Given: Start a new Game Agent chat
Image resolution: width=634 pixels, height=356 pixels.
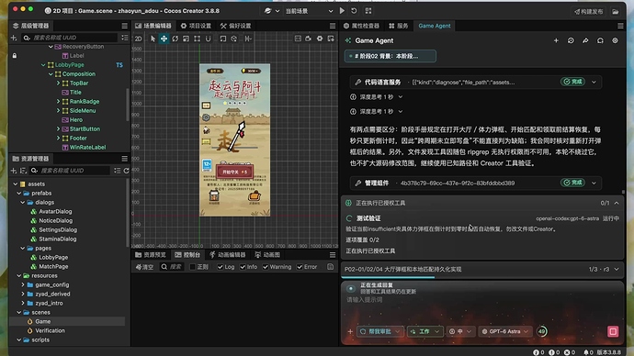Looking at the screenshot, I should 556,40.
